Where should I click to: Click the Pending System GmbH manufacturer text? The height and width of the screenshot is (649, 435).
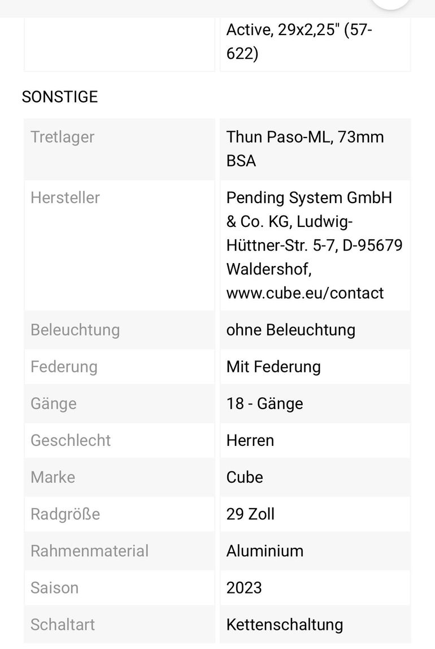[x=309, y=197]
